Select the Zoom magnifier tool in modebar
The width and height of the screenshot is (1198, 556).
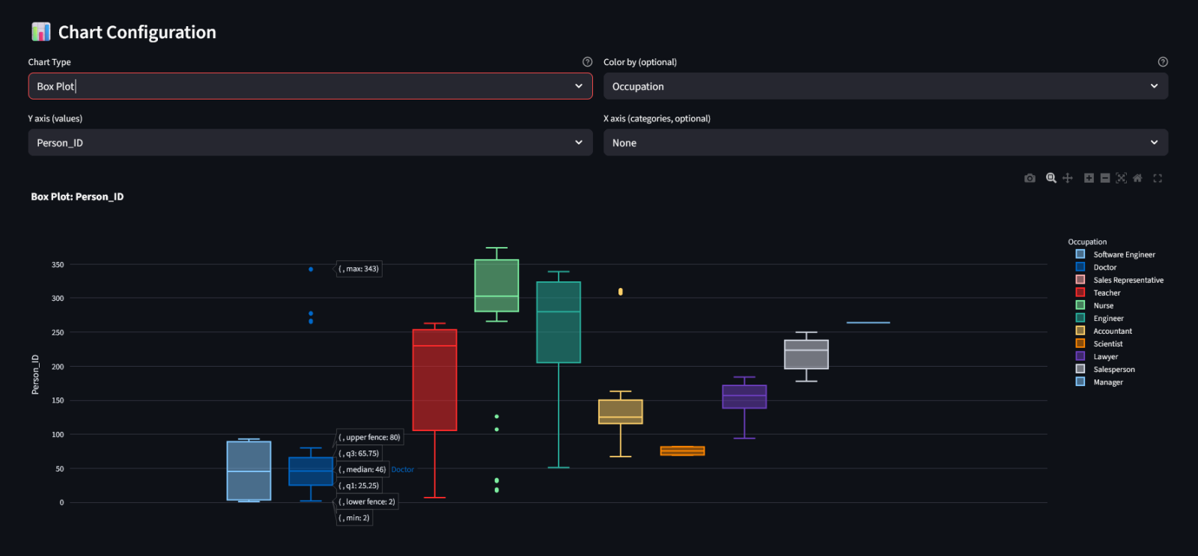click(1051, 178)
